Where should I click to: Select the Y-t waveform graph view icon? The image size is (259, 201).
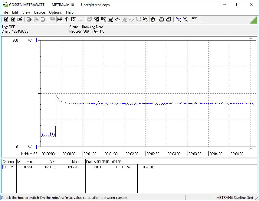click(x=60, y=19)
